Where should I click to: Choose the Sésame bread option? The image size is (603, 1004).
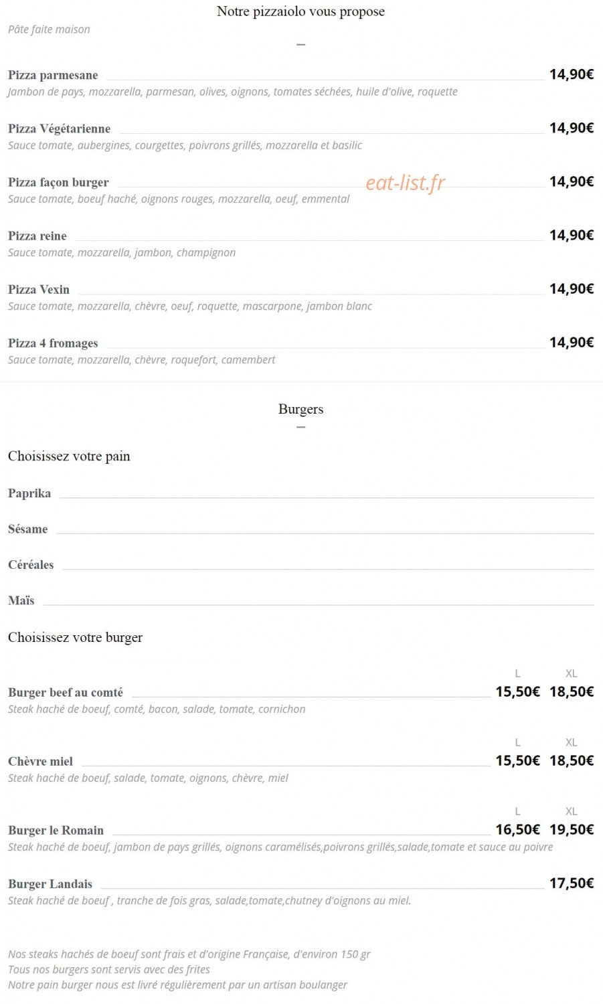pos(28,529)
